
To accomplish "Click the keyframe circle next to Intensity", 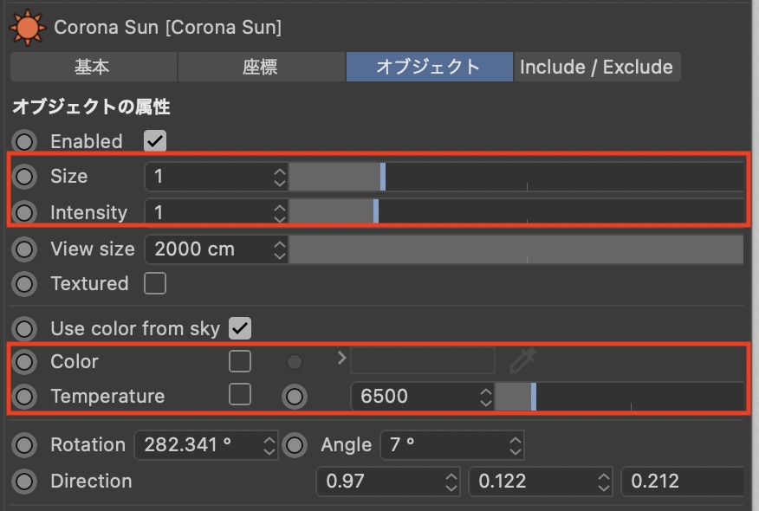I will click(25, 212).
